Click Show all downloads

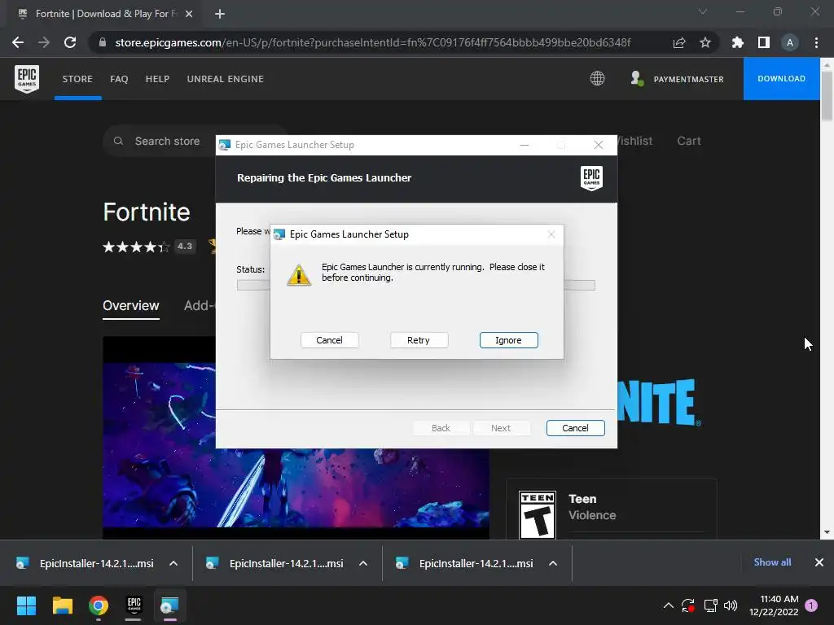pos(772,562)
